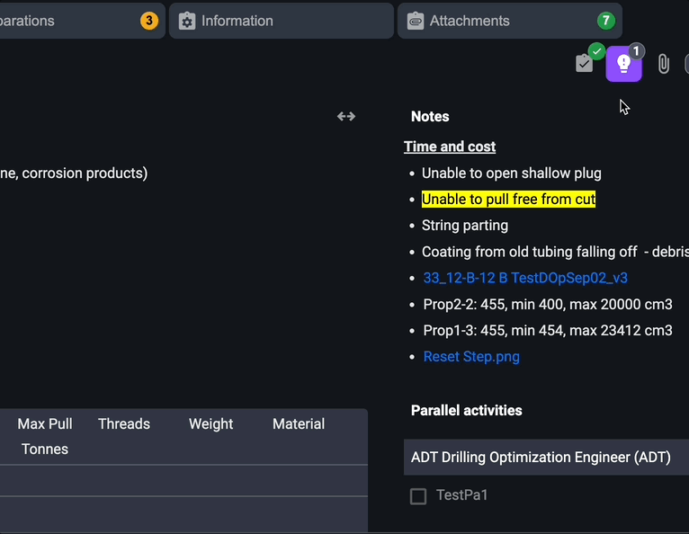Click the Material column header
Viewport: 689px width, 534px height.
(x=299, y=423)
